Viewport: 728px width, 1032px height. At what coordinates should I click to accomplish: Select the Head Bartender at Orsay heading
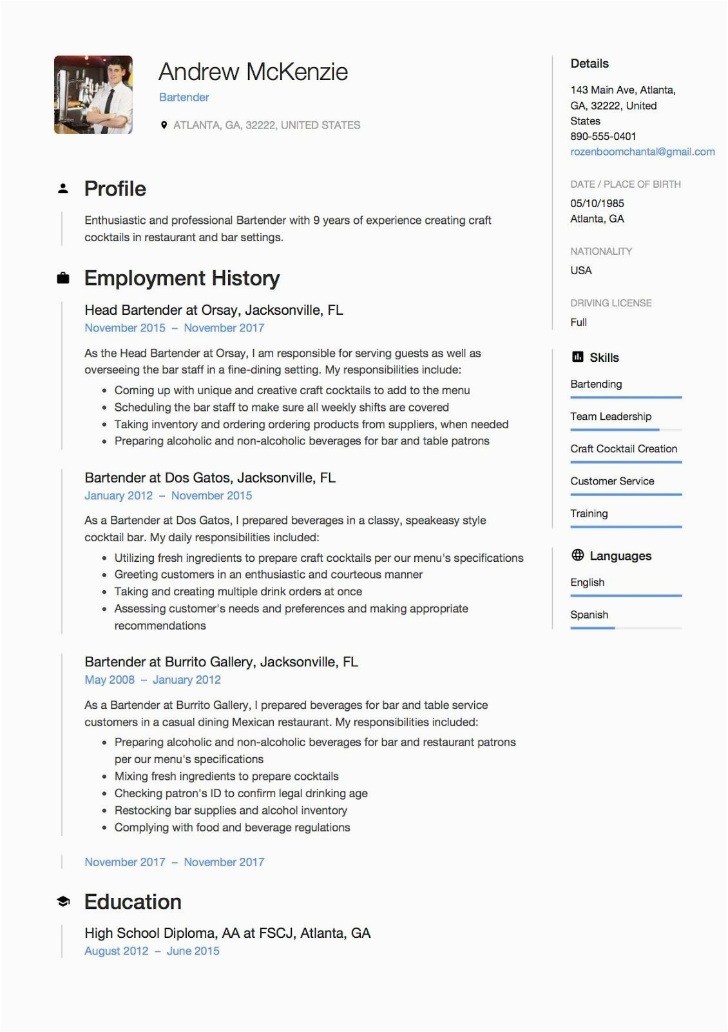[214, 310]
